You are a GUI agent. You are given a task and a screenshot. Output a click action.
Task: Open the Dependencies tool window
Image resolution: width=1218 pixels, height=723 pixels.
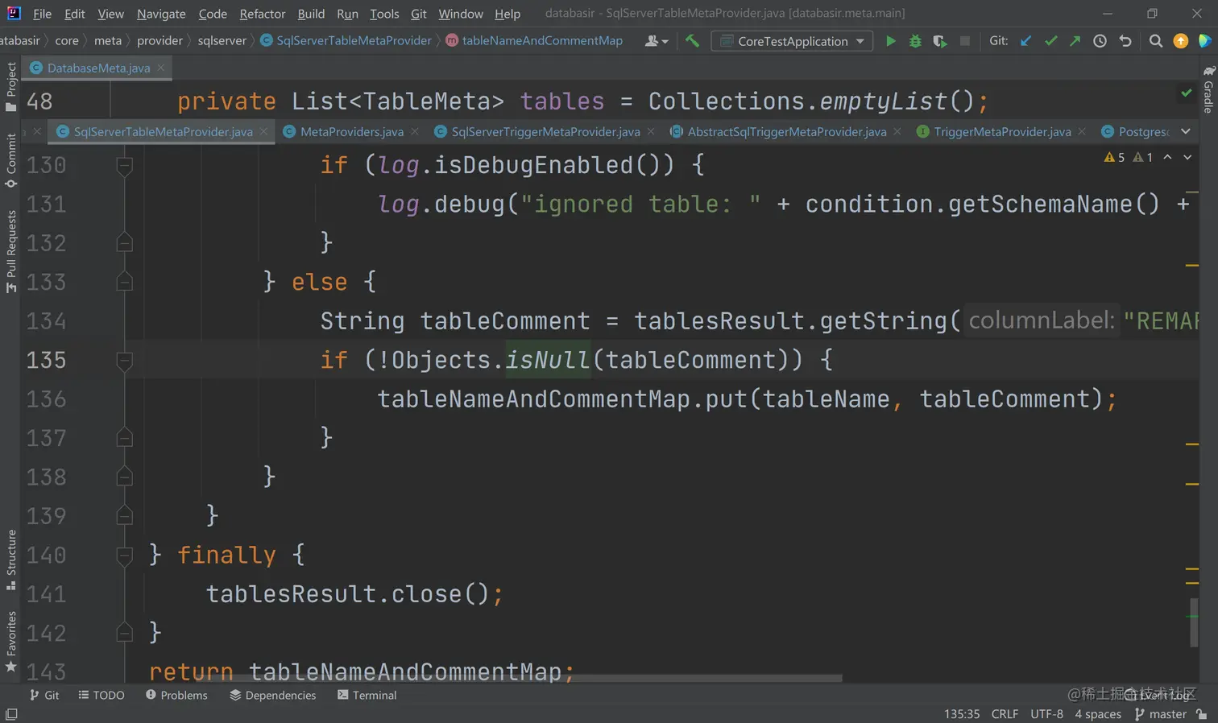click(272, 695)
